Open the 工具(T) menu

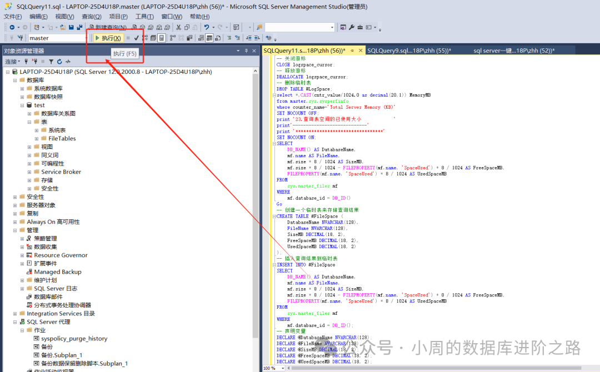(144, 17)
